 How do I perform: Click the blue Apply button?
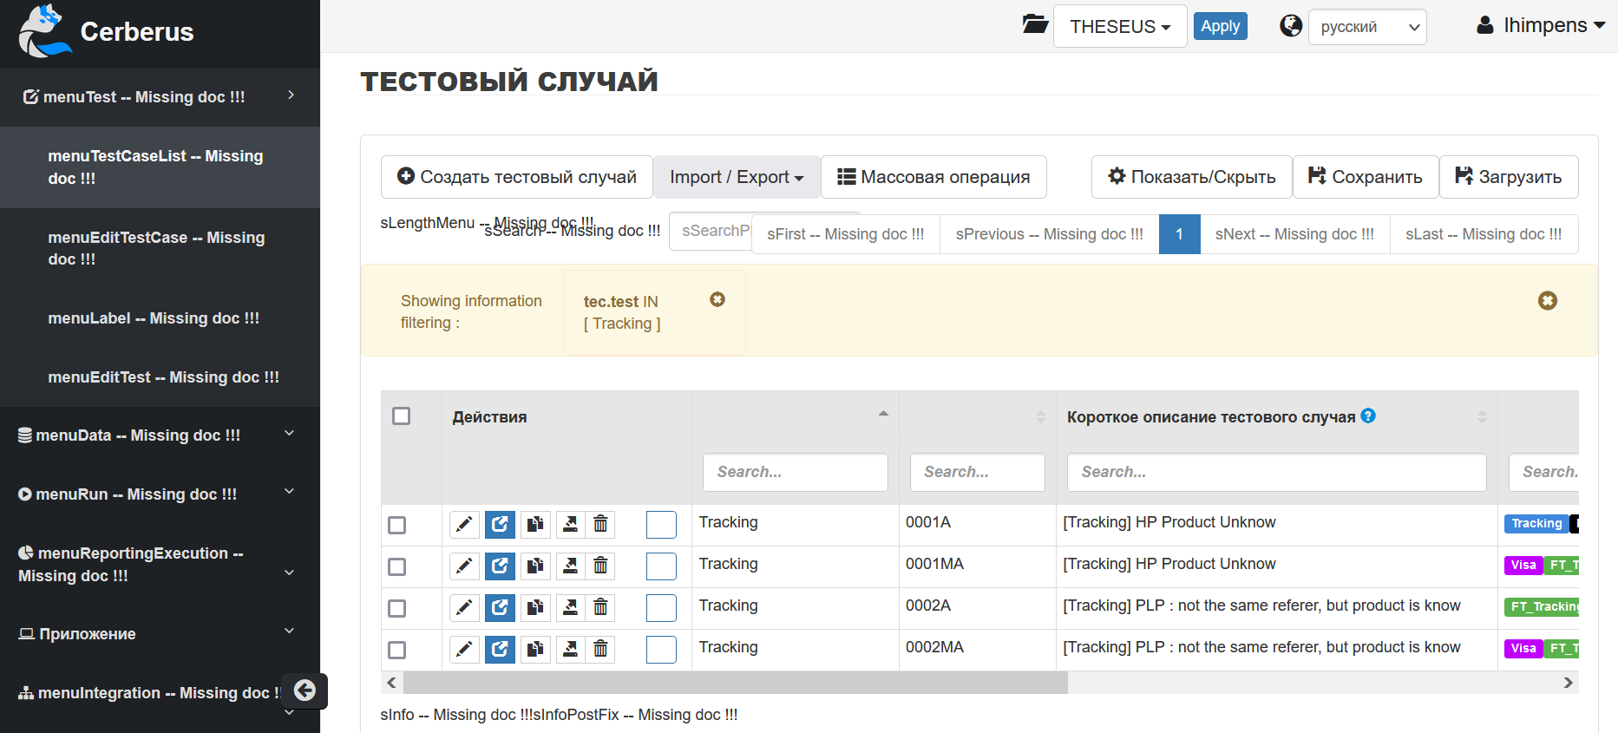click(x=1220, y=26)
